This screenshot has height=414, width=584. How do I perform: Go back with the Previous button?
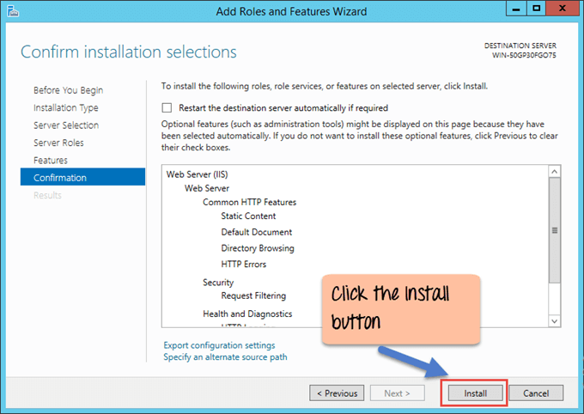337,393
